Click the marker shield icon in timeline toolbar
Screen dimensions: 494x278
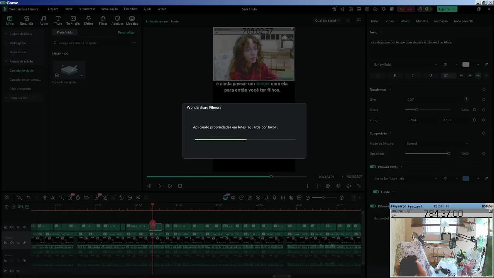coord(266,198)
